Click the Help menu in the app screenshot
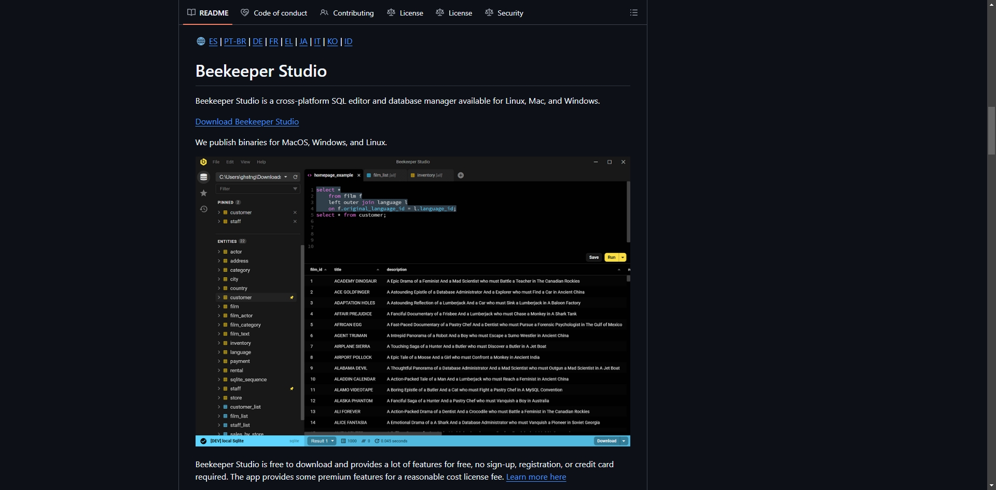Viewport: 996px width, 490px height. pos(261,162)
